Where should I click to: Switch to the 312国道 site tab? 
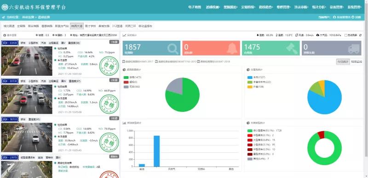pos(118,26)
